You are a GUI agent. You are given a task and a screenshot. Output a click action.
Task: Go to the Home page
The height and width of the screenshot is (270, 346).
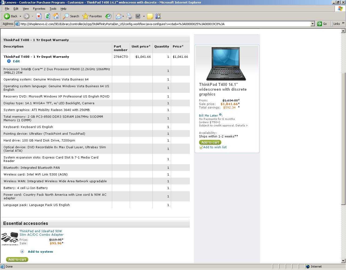(56, 16)
